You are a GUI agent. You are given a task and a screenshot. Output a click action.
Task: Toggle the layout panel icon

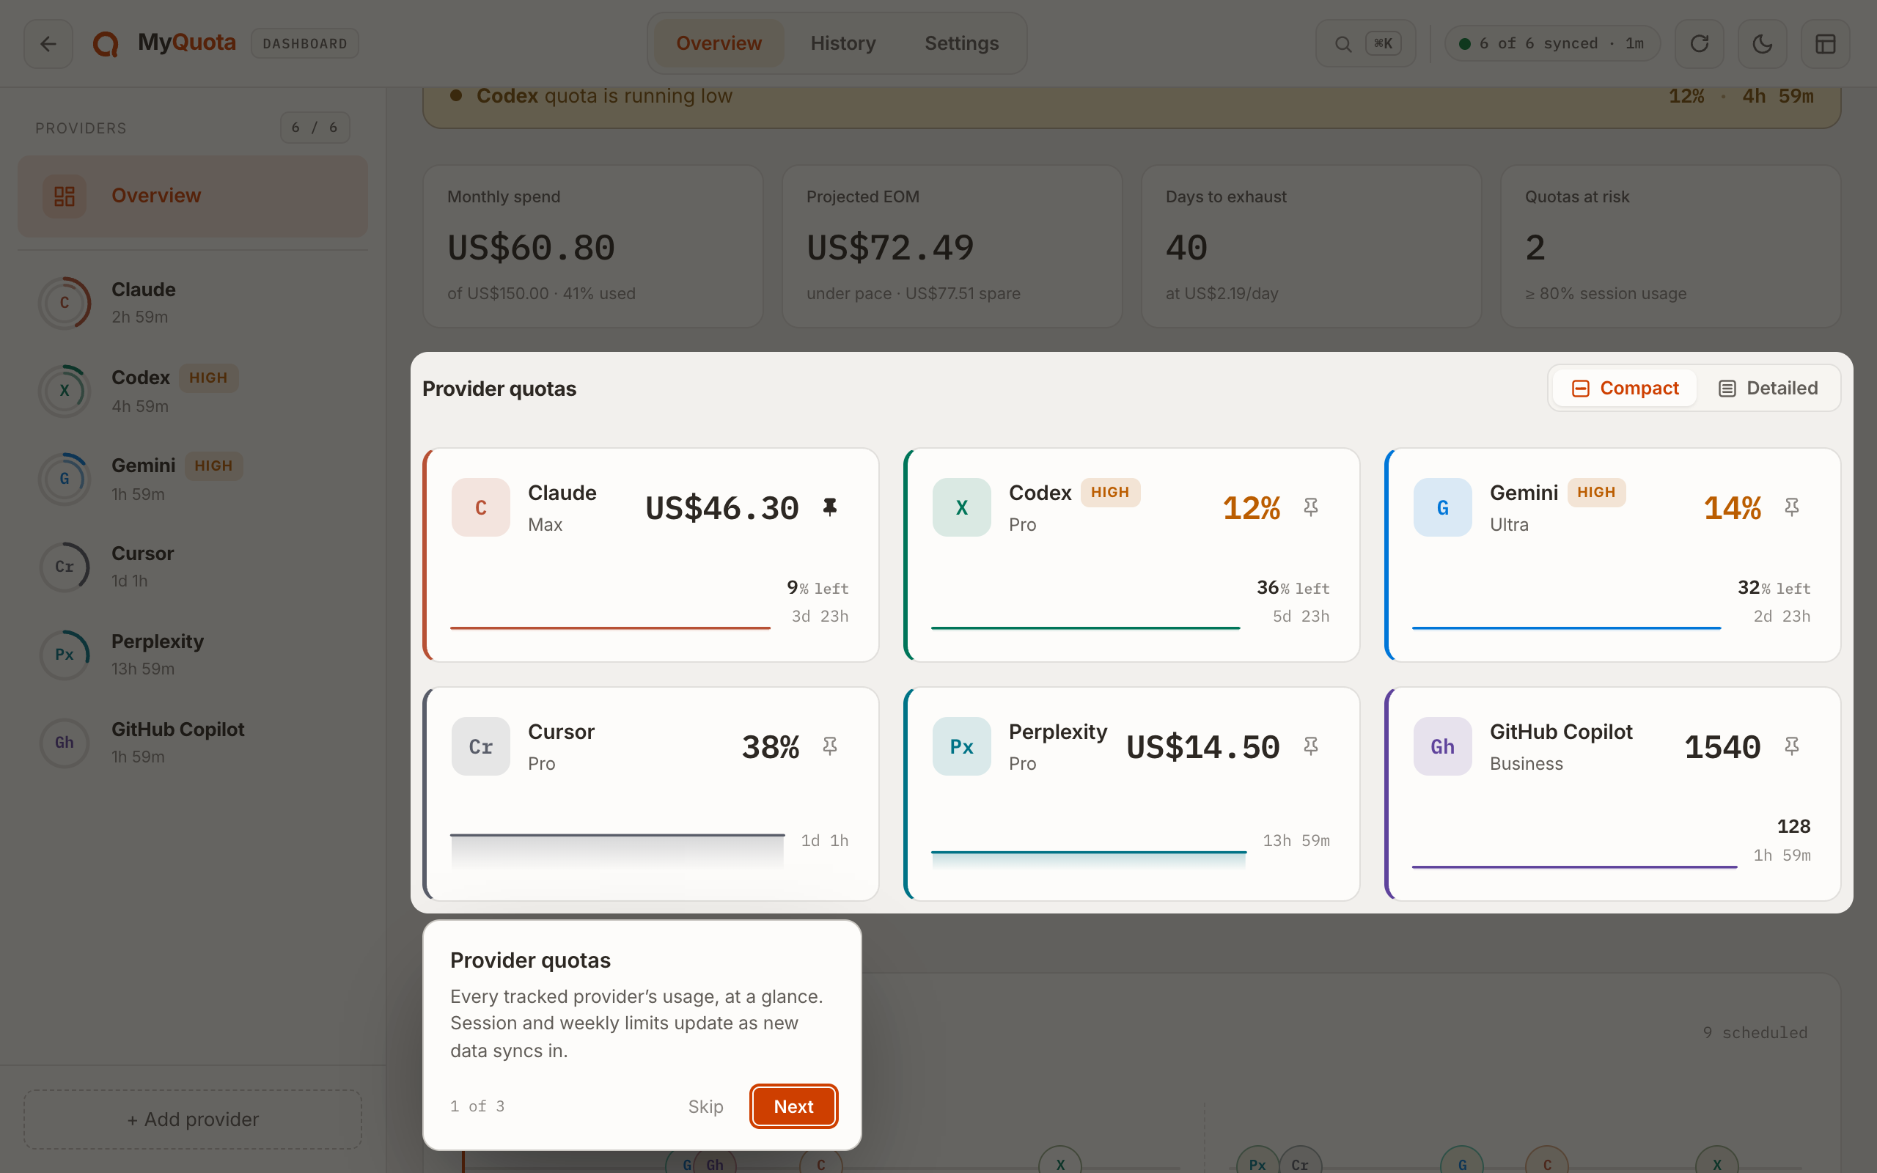(x=1825, y=43)
